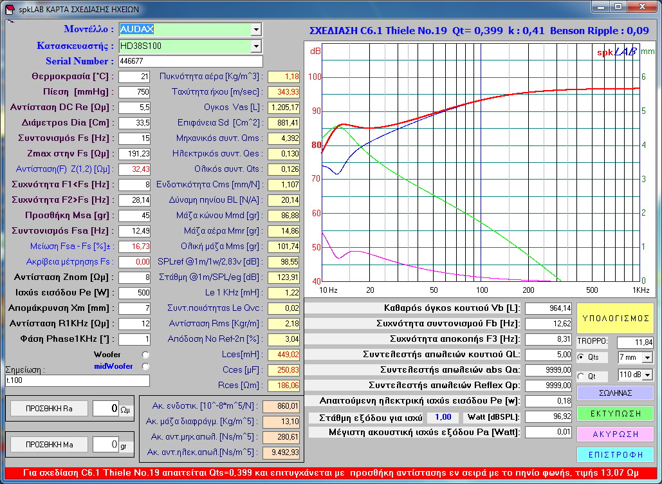Click the Συντονισμός Fsa field 12,49
This screenshot has height=484, width=662.
pyautogui.click(x=134, y=231)
